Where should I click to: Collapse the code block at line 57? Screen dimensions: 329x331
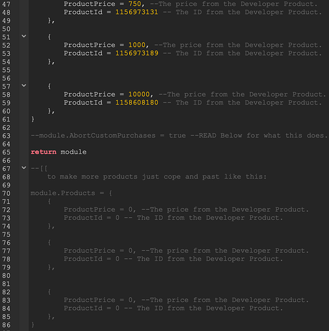tap(24, 85)
